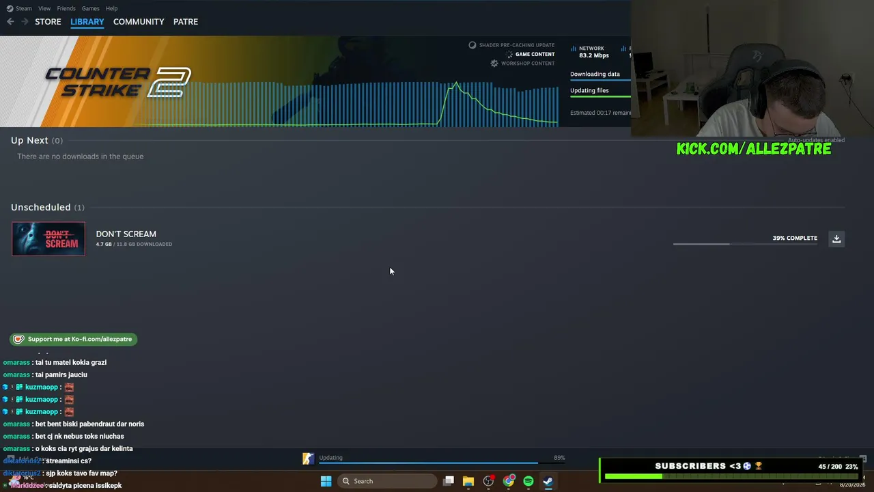The width and height of the screenshot is (874, 492).
Task: Open File Explorer from the taskbar
Action: pos(468,481)
